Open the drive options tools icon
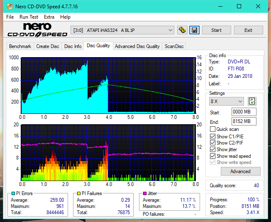This screenshot has height=222, width=271. coord(182,30)
